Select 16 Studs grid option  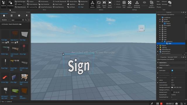coord(117,7)
